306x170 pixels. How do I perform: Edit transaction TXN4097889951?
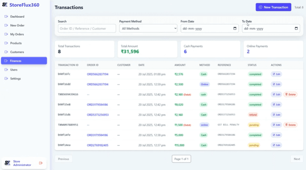[276, 125]
